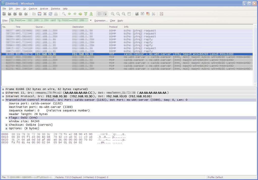Screen dimensions: 258x180
Task: Apply the display filter
Action: pos(120,21)
